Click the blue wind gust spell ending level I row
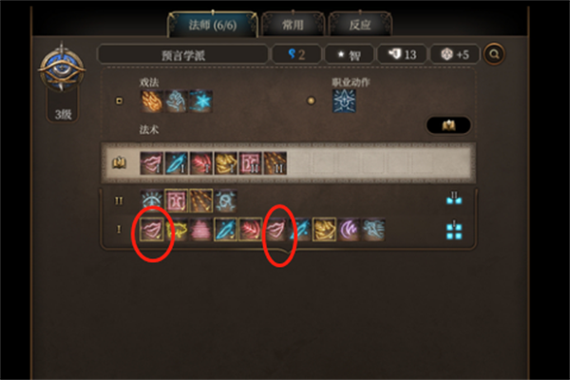The width and height of the screenshot is (570, 380). click(373, 230)
